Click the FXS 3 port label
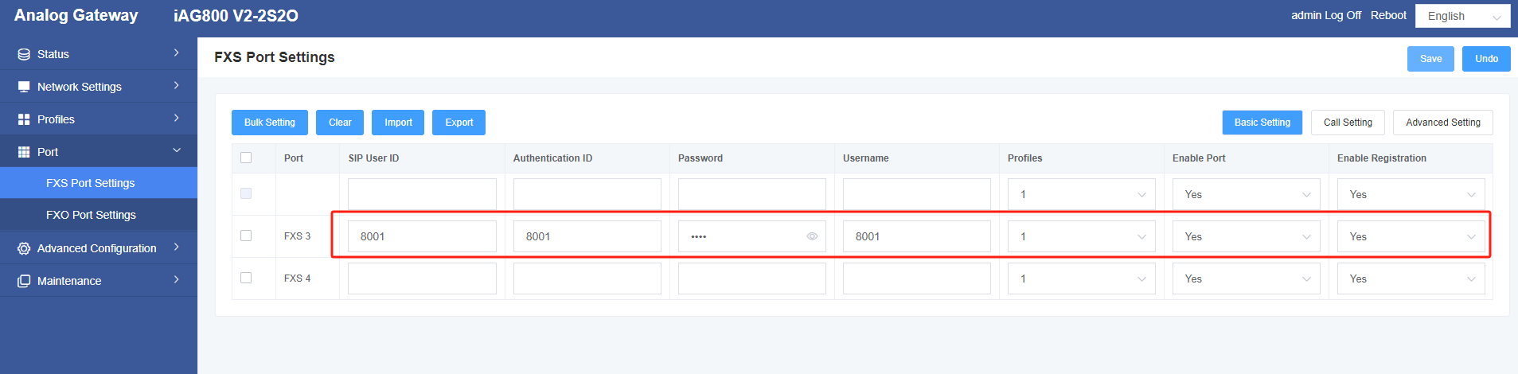Viewport: 1518px width, 374px height. coord(297,236)
